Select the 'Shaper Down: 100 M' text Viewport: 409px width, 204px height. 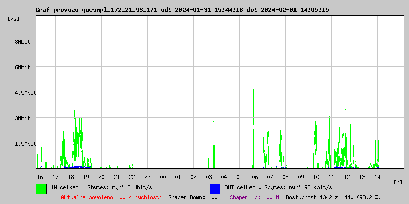point(196,197)
